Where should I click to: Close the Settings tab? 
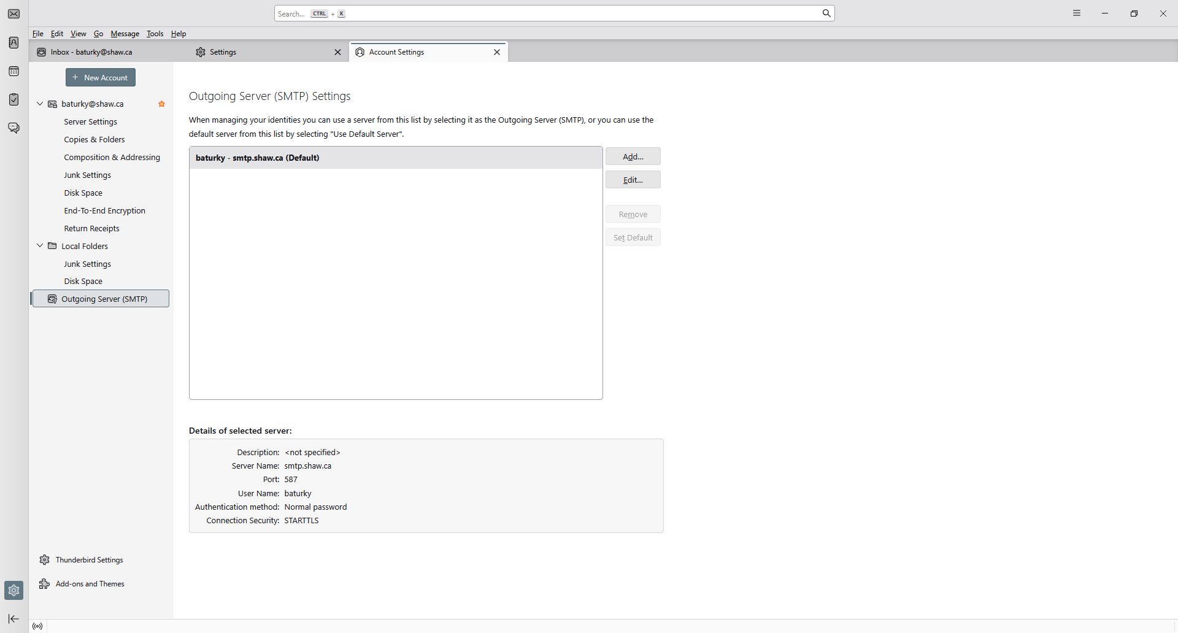click(x=337, y=52)
